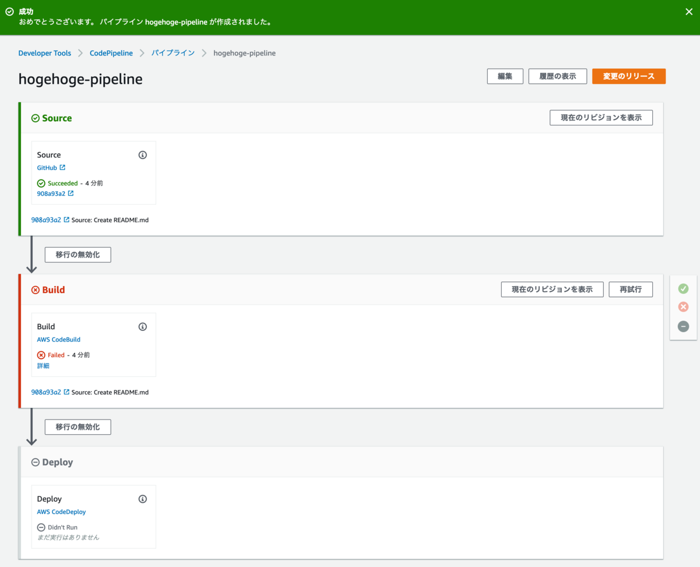Click the info icon on Build action
The width and height of the screenshot is (700, 567).
coord(142,327)
